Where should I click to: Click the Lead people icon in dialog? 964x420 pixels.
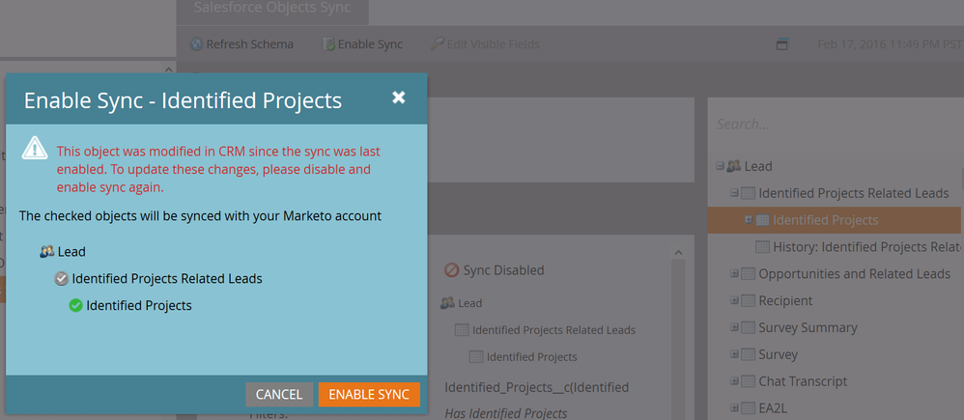(x=46, y=251)
